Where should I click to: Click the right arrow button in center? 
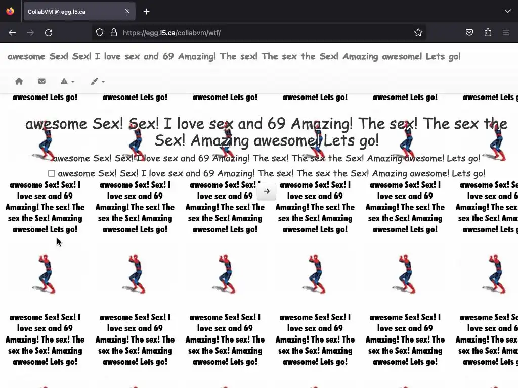[x=267, y=191]
